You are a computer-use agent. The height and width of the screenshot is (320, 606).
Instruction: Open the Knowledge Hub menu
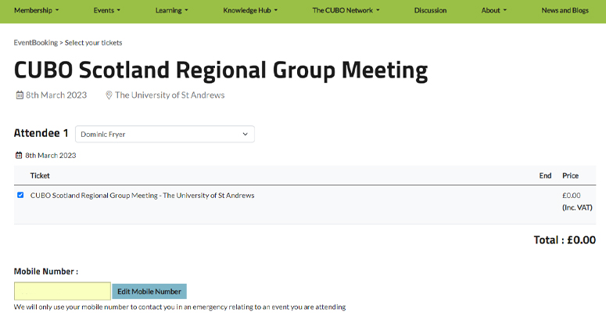pyautogui.click(x=250, y=10)
